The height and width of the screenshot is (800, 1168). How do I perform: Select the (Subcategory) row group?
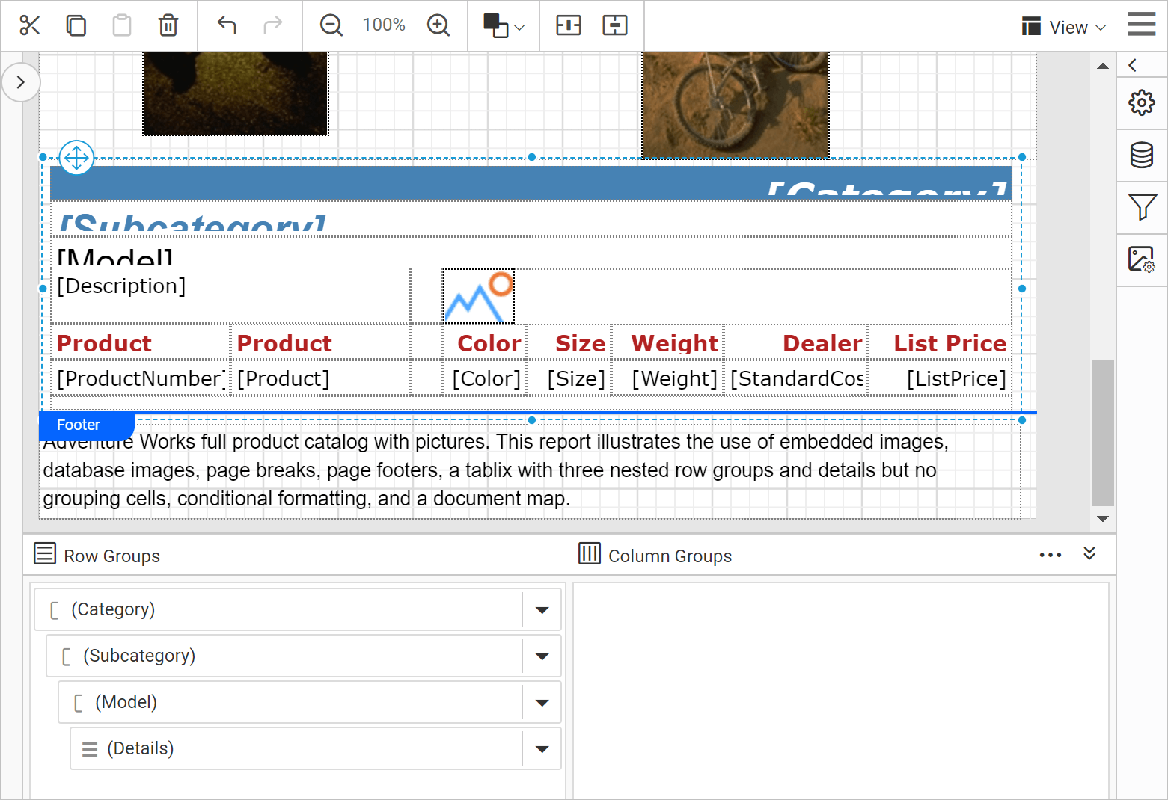[x=284, y=656]
